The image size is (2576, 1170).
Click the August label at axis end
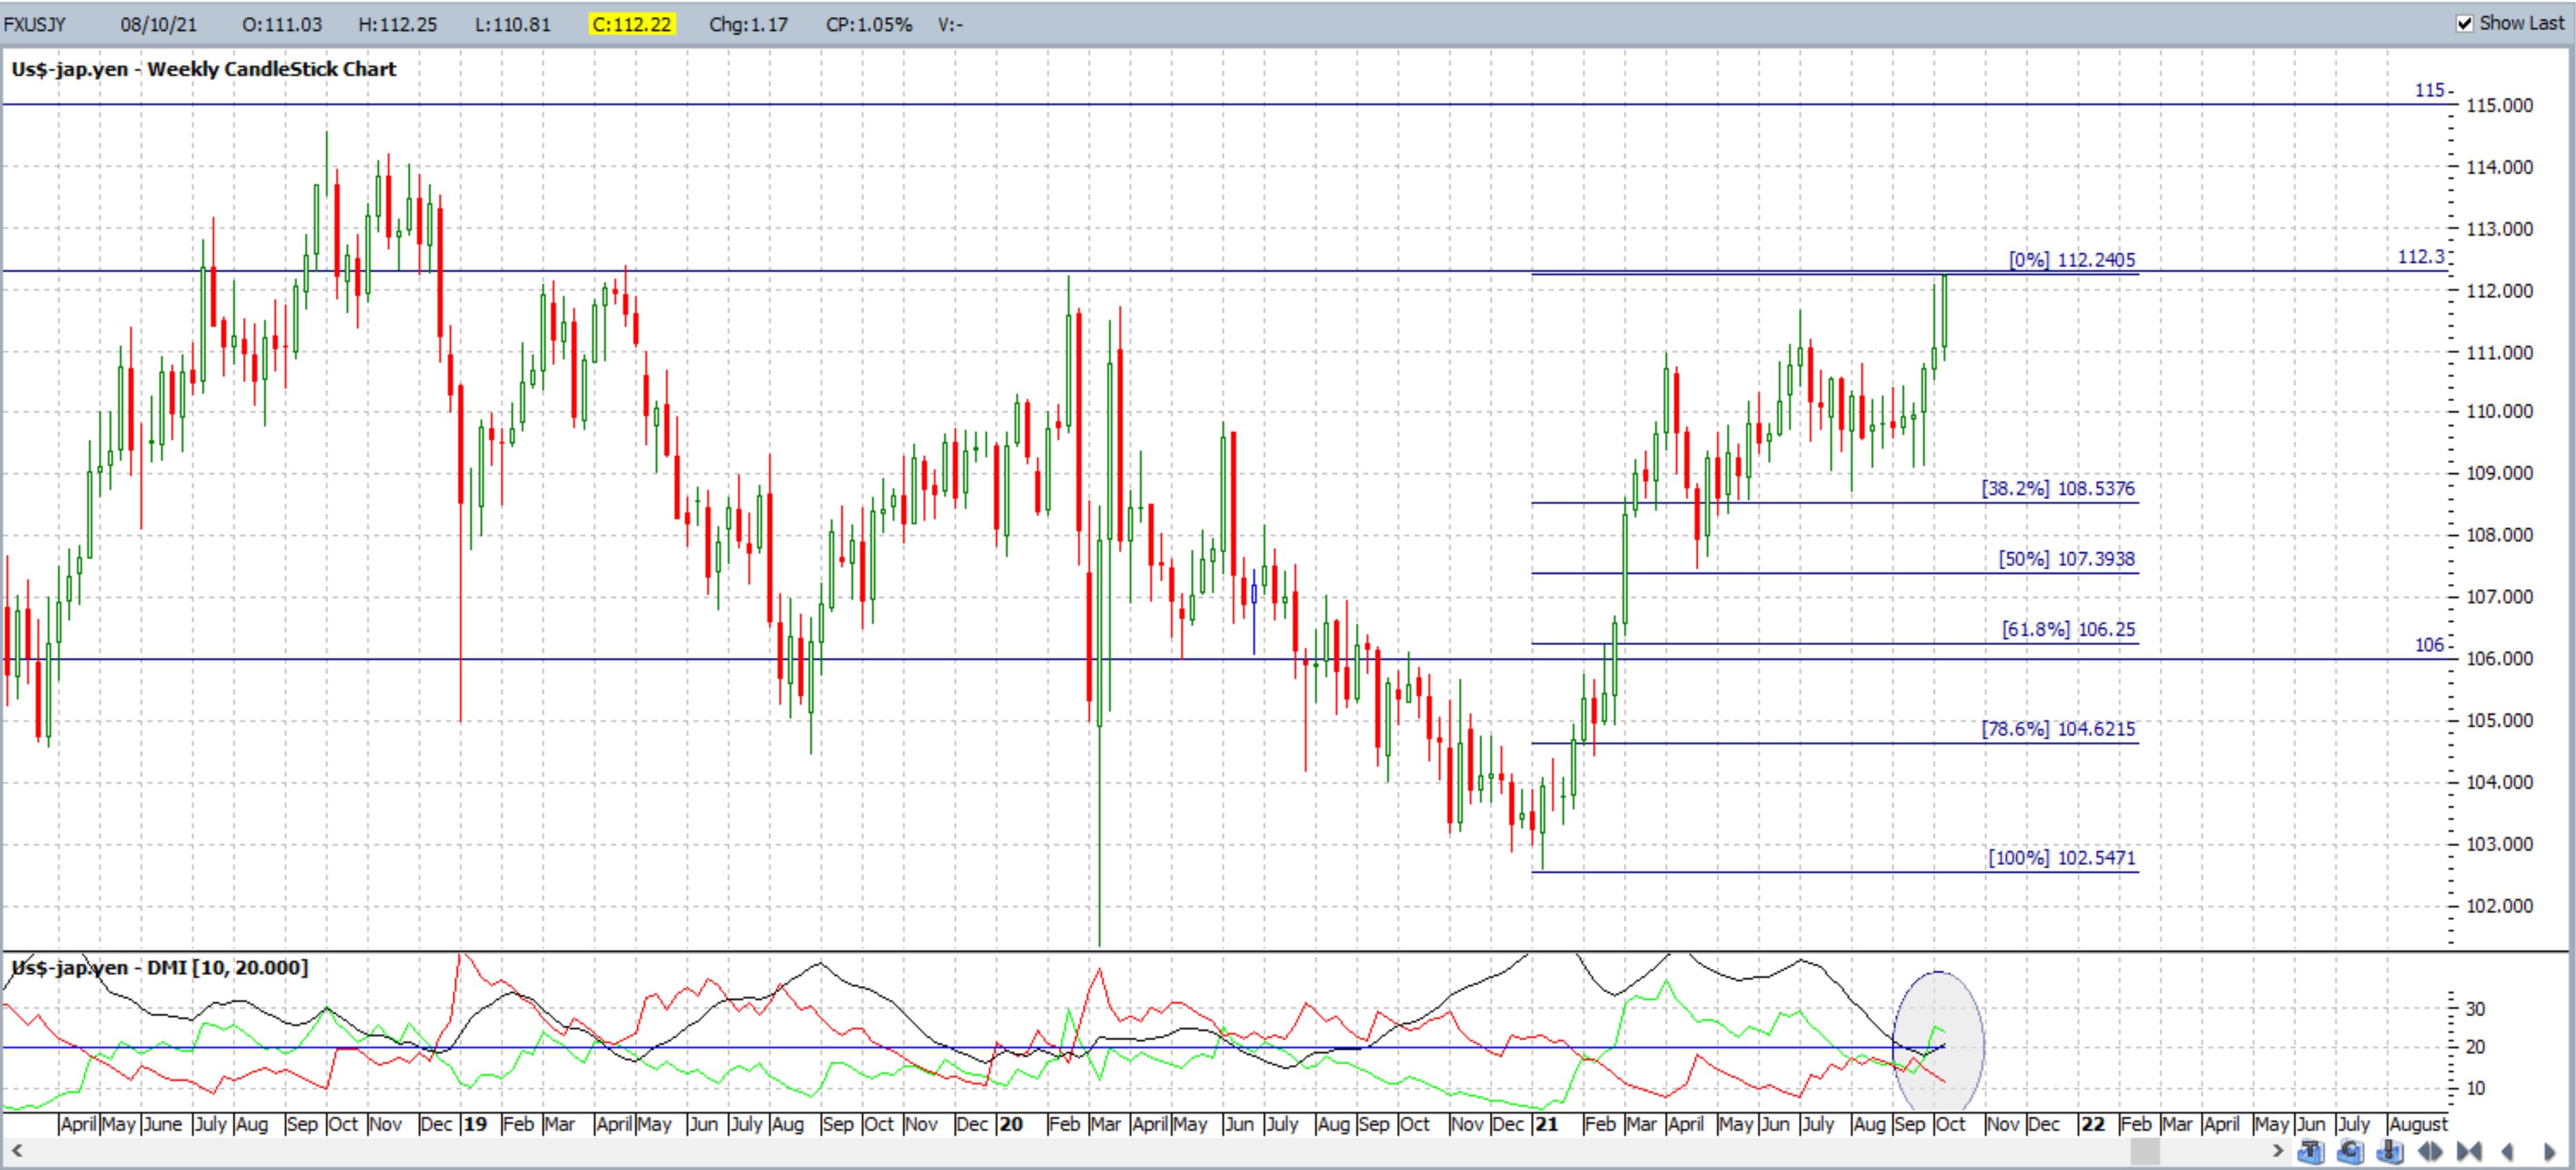tap(2418, 1124)
